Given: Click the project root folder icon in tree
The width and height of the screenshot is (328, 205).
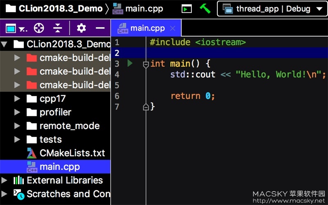Looking at the screenshot, I should [18, 44].
